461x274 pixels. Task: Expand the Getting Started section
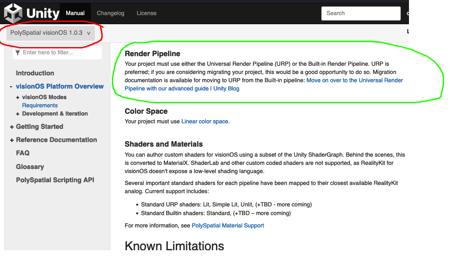[12, 126]
